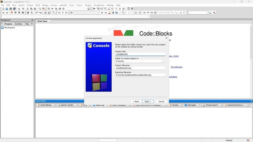The width and height of the screenshot is (253, 142).
Task: Click the Rebuild icon
Action: tap(60, 9)
